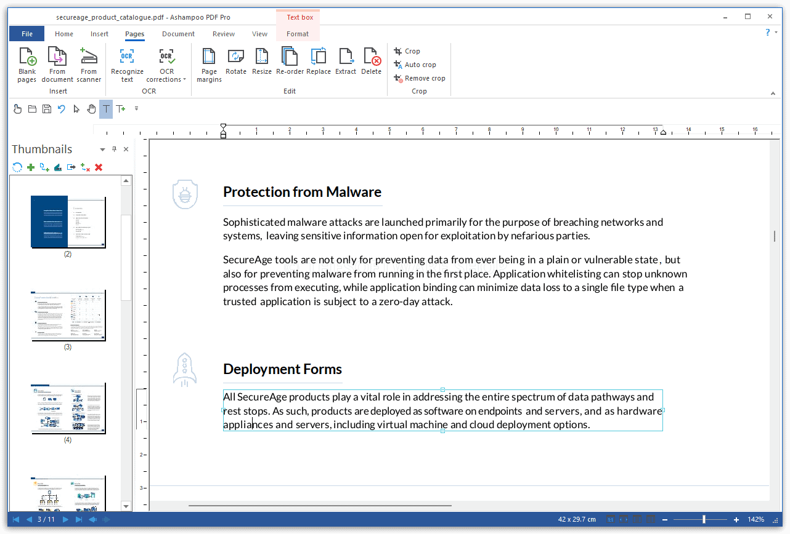The image size is (790, 534).
Task: Click Remove crop
Action: [x=420, y=78]
